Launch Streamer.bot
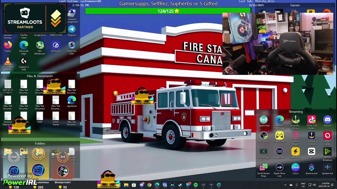 click(311, 169)
